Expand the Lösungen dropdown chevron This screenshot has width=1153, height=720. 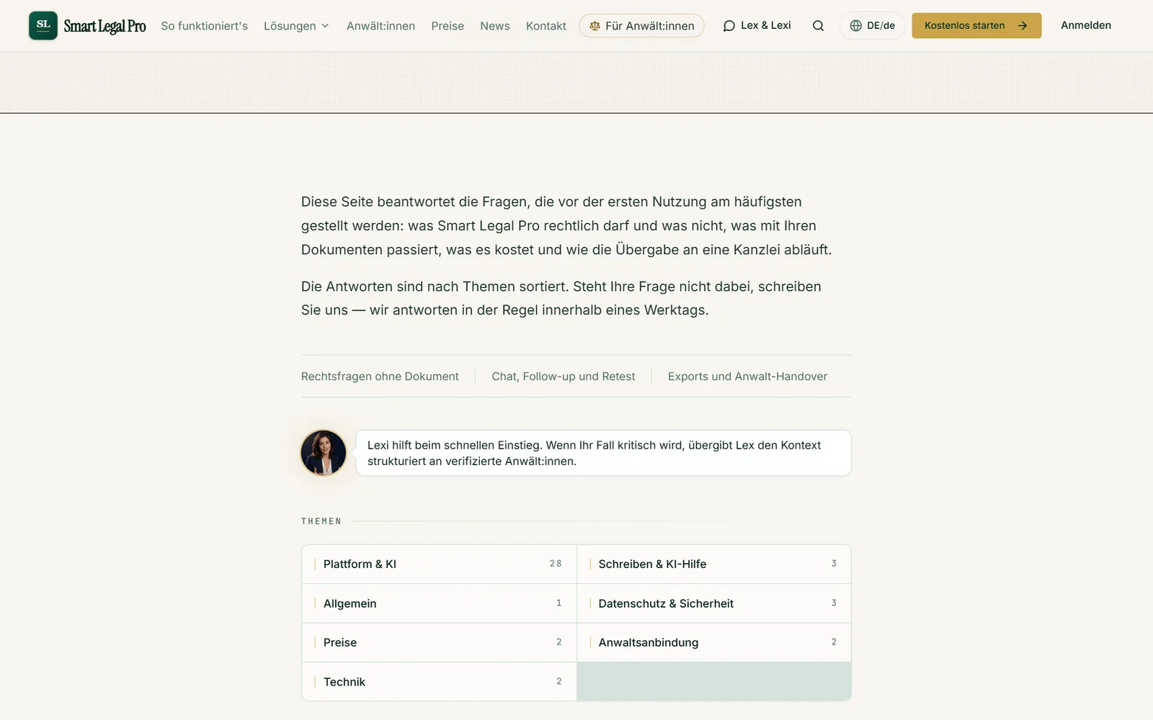click(325, 26)
